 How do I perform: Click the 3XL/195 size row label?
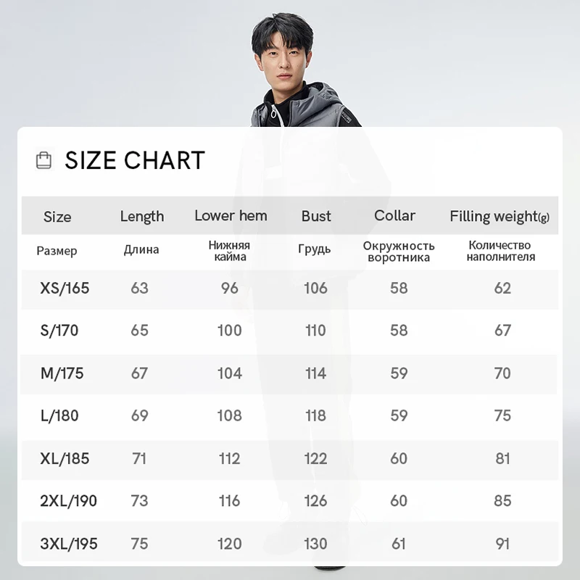click(x=69, y=544)
